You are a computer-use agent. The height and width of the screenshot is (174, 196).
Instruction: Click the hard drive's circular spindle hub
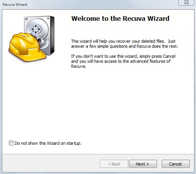36,29
